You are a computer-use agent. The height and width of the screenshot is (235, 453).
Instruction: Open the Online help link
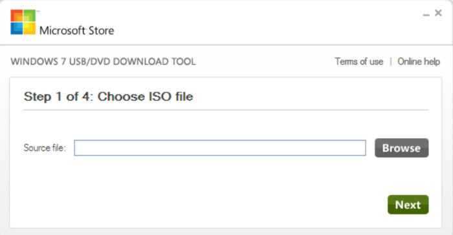pyautogui.click(x=419, y=61)
